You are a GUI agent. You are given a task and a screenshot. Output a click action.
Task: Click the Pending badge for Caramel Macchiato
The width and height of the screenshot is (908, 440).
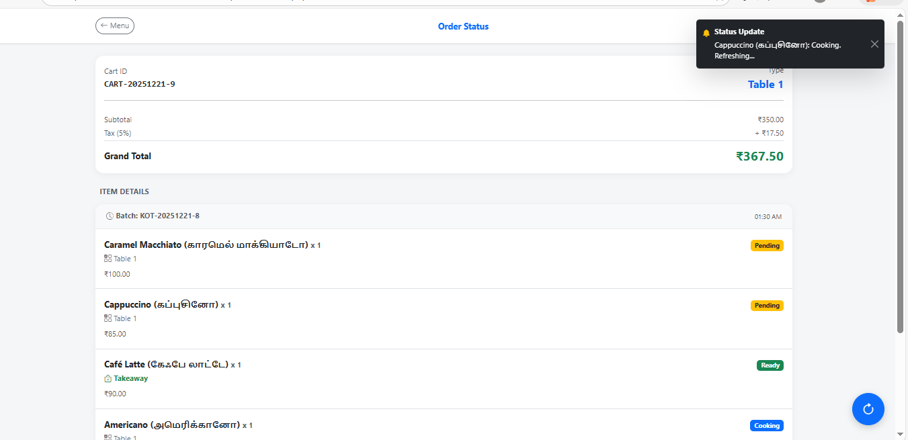(x=766, y=246)
